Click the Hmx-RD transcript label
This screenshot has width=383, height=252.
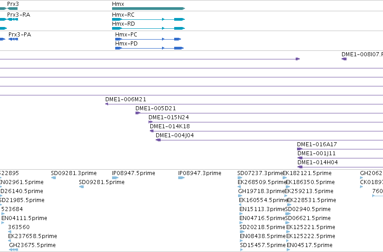click(x=123, y=24)
